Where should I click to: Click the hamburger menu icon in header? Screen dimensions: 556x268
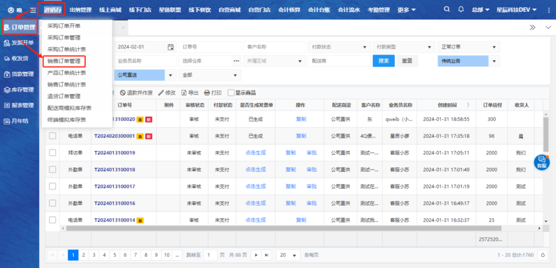click(33, 10)
